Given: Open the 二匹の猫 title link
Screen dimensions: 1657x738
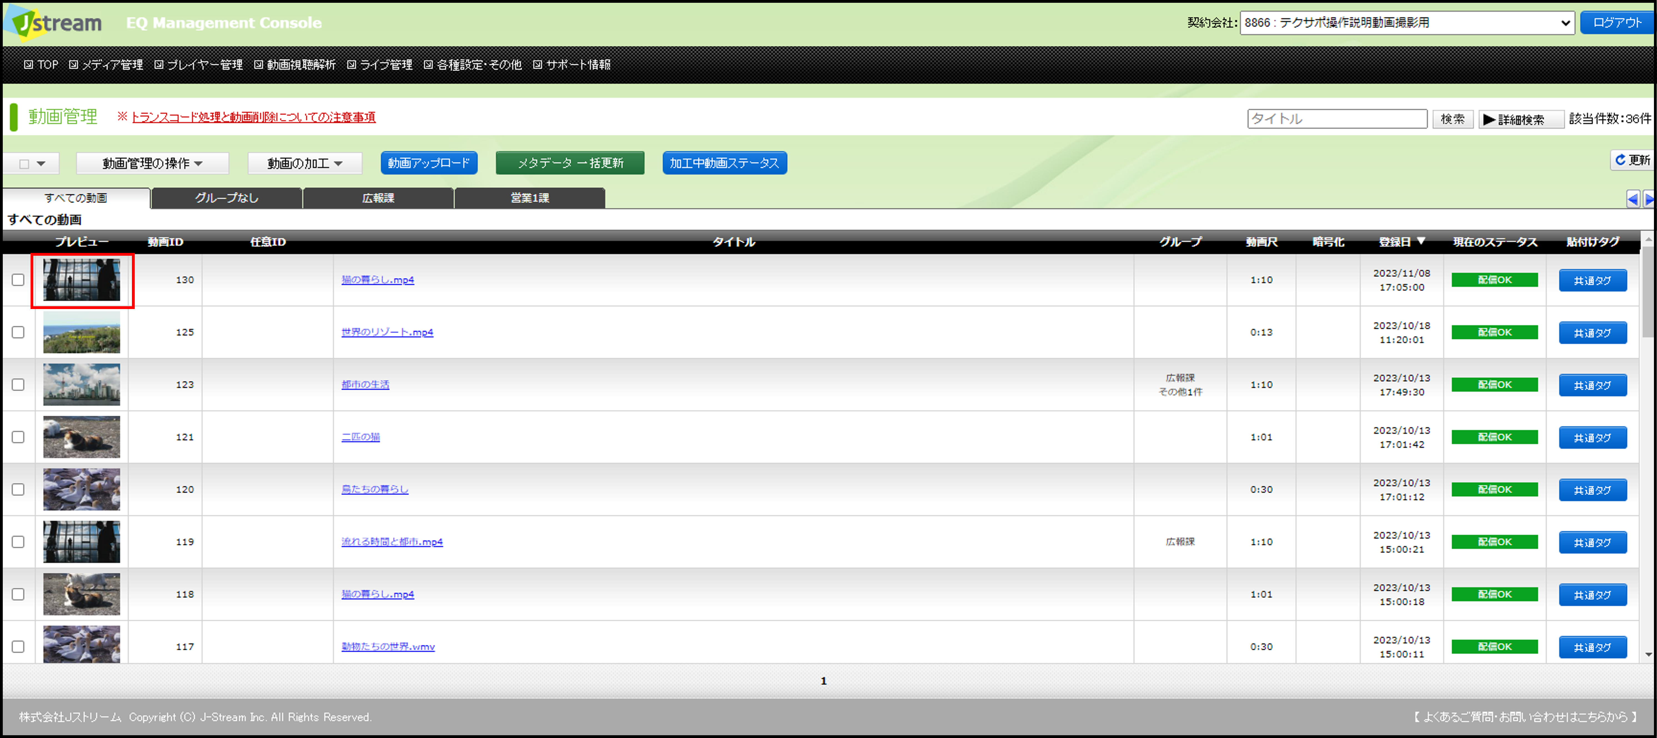Looking at the screenshot, I should [x=361, y=437].
